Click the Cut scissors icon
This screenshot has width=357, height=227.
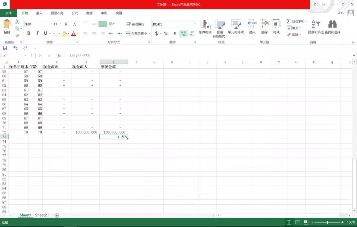[17, 22]
